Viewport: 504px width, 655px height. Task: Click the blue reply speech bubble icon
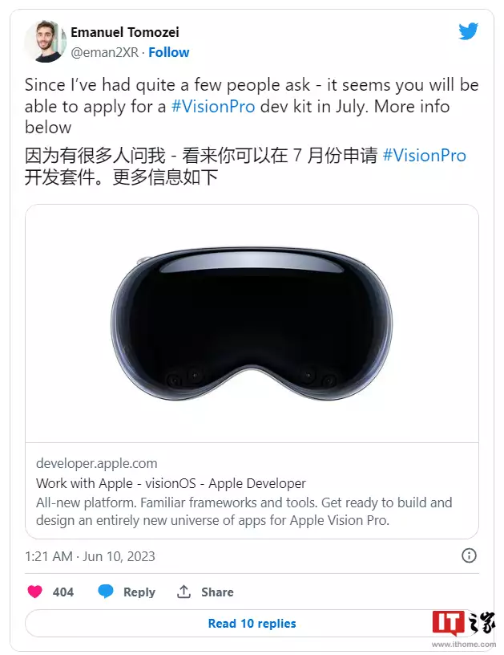[106, 592]
